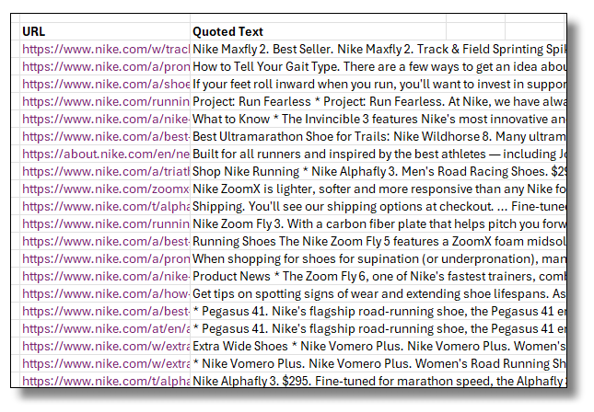Select the Extra Wide Shoes text cell
The height and width of the screenshot is (412, 594).
(378, 346)
